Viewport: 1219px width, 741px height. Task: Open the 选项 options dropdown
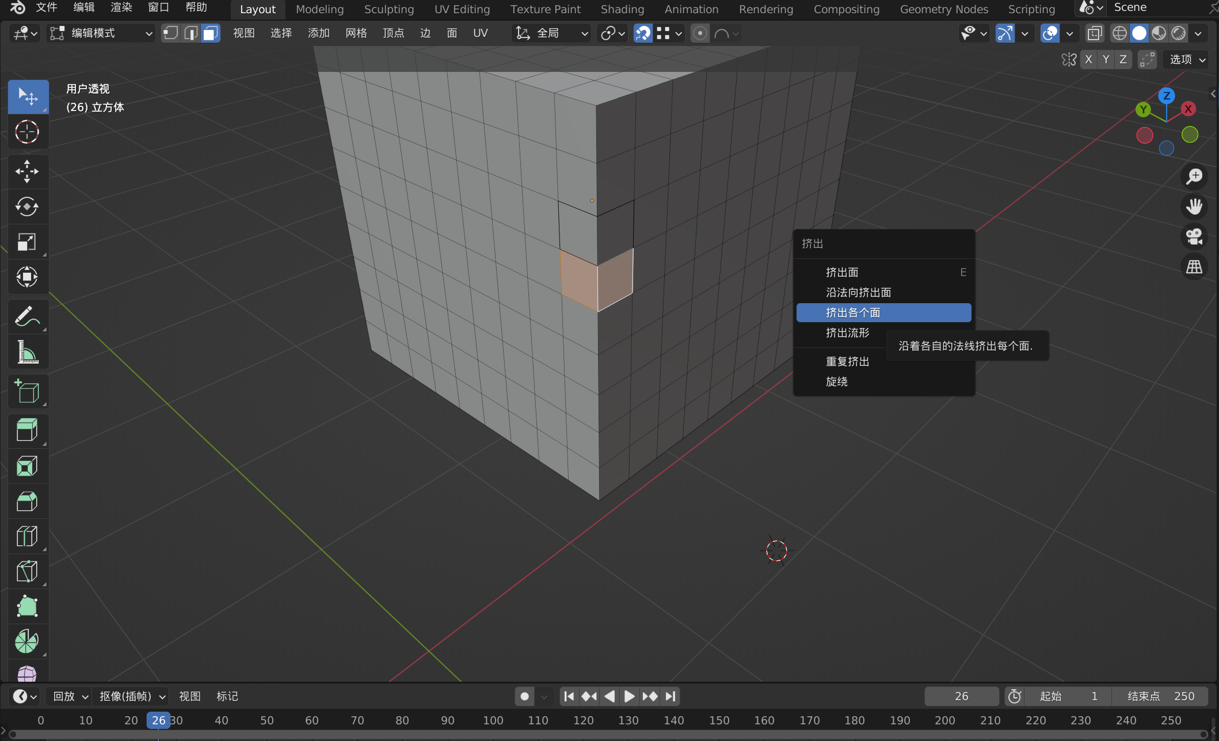1186,59
